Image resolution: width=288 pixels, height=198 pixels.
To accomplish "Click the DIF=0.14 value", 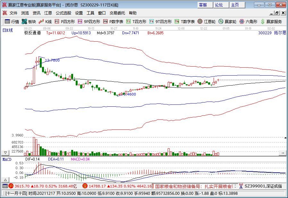I will [x=32, y=159].
